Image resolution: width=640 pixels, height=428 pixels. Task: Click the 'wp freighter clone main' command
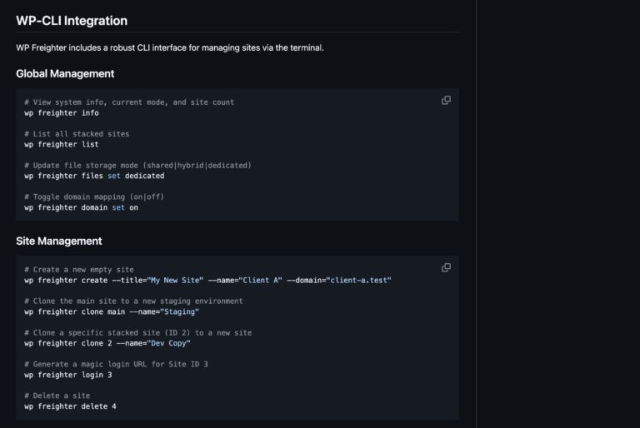pos(112,311)
